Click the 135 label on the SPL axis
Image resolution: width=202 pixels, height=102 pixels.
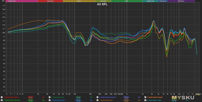(4, 6)
